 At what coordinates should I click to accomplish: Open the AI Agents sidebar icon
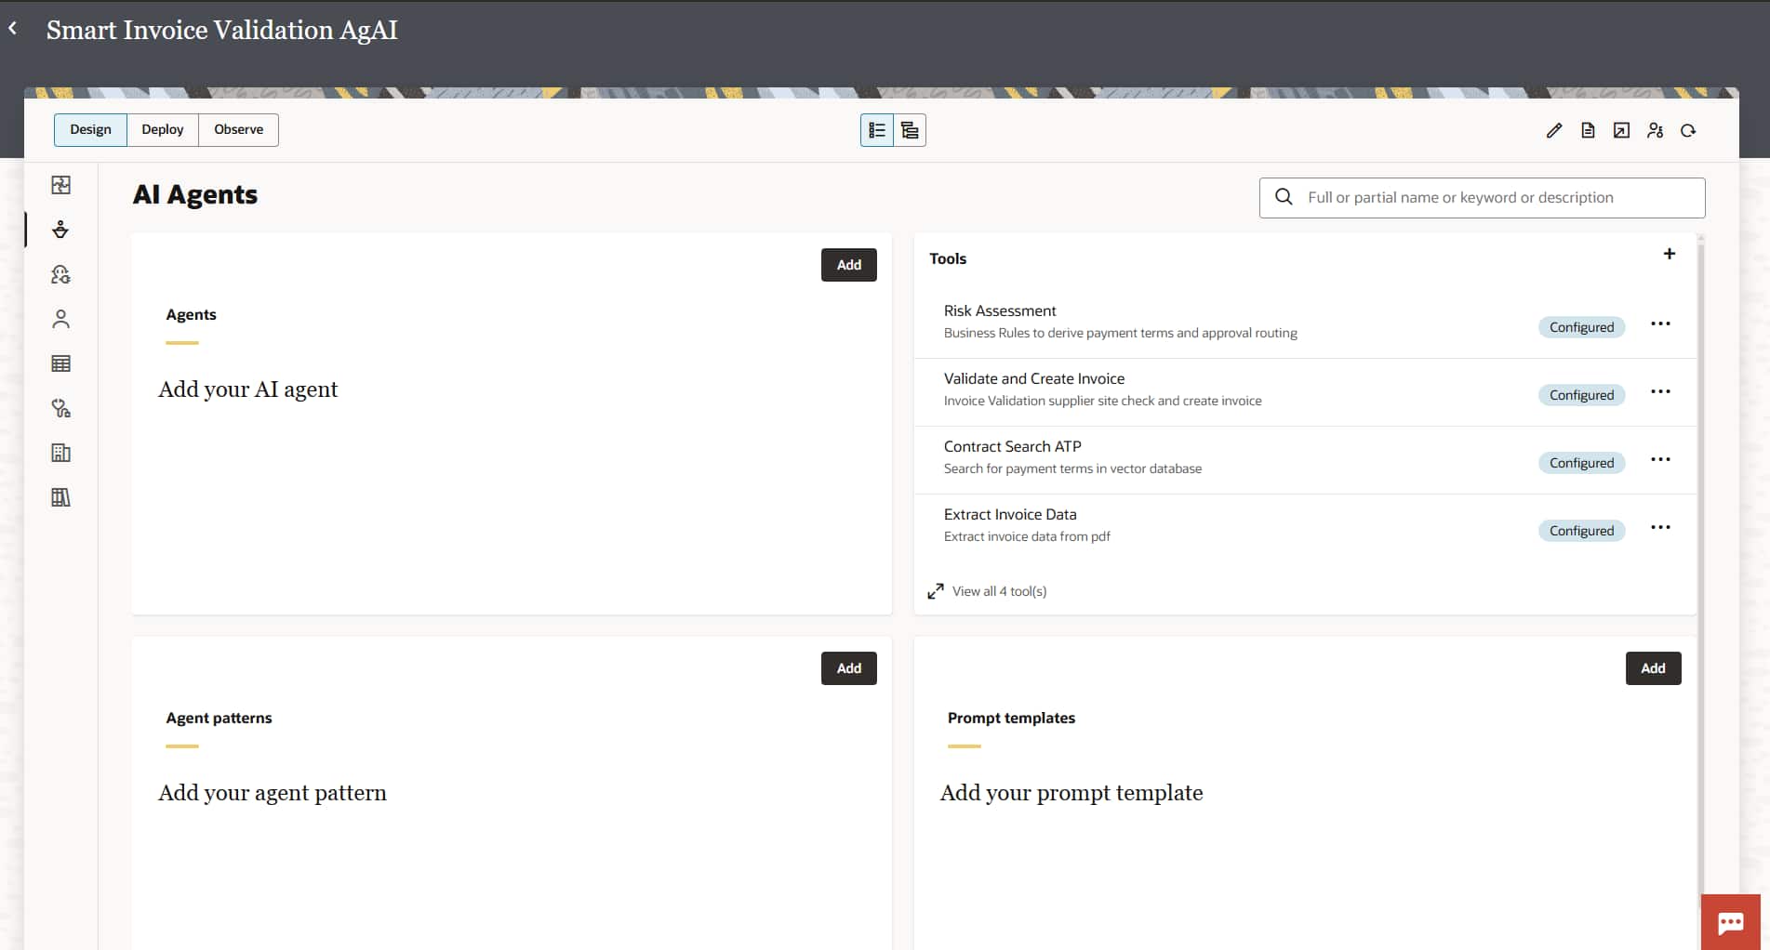pos(60,230)
